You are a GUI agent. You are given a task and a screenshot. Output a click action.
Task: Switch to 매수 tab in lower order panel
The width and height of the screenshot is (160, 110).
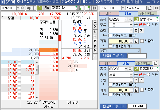(x=108, y=63)
